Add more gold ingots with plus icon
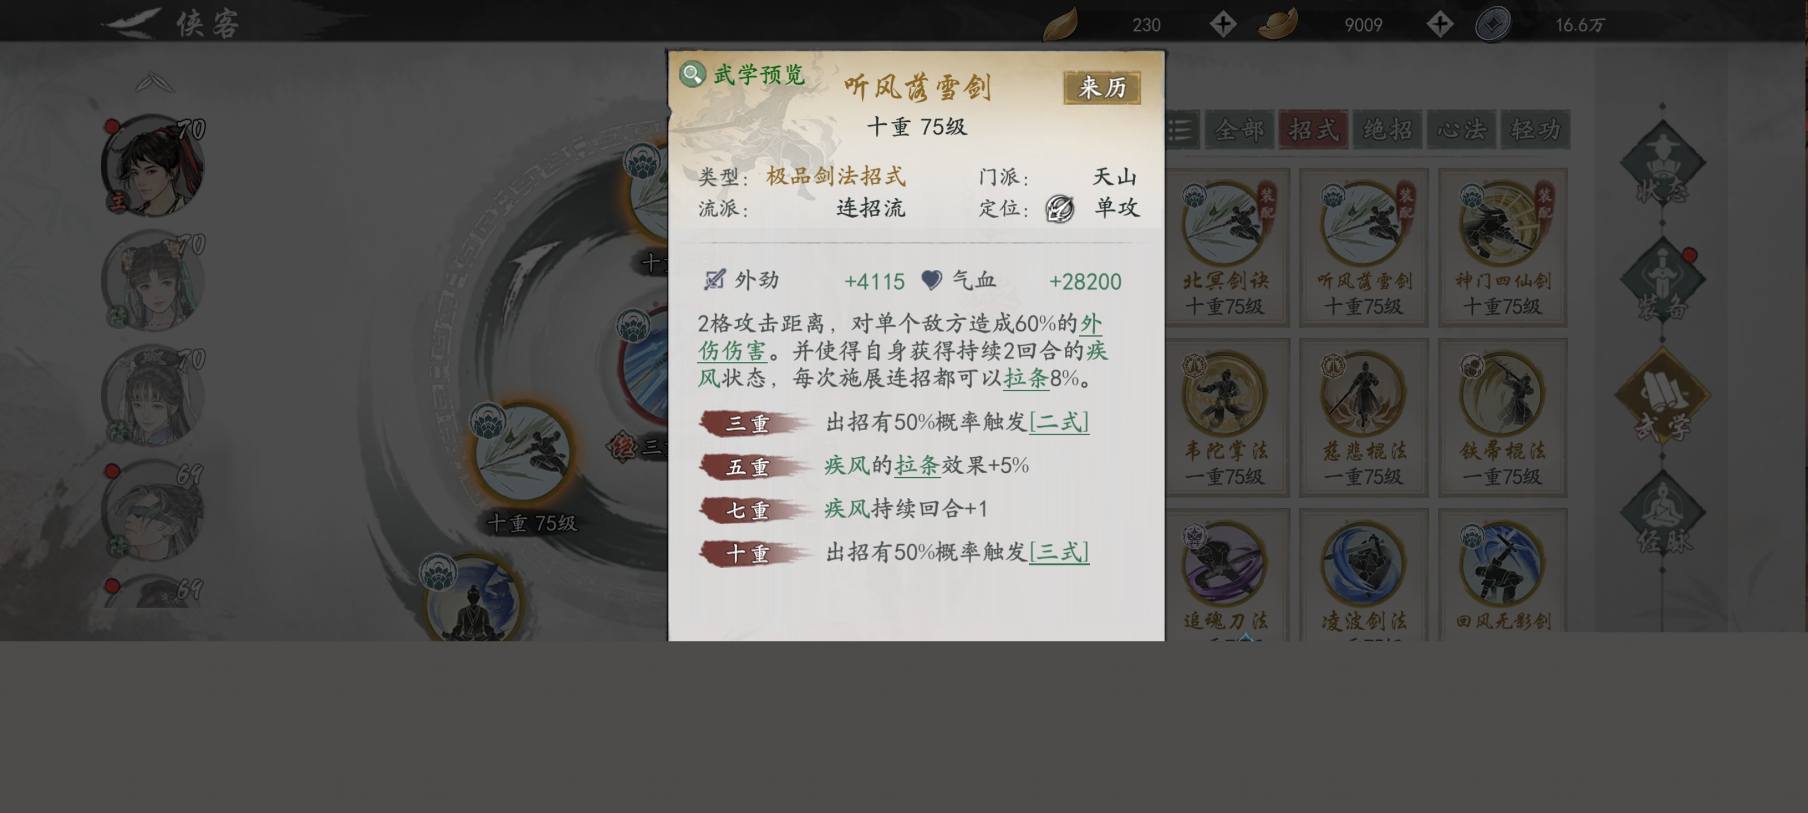The width and height of the screenshot is (1808, 813). 1440,24
